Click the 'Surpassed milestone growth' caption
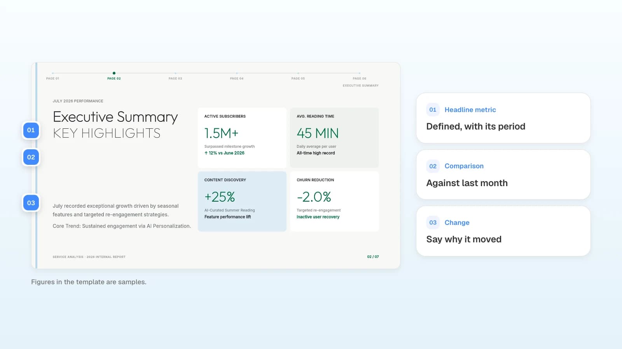Screen dimensions: 622x349 (x=229, y=147)
